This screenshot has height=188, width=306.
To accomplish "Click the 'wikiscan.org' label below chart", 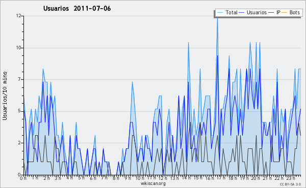I will point(153,183).
